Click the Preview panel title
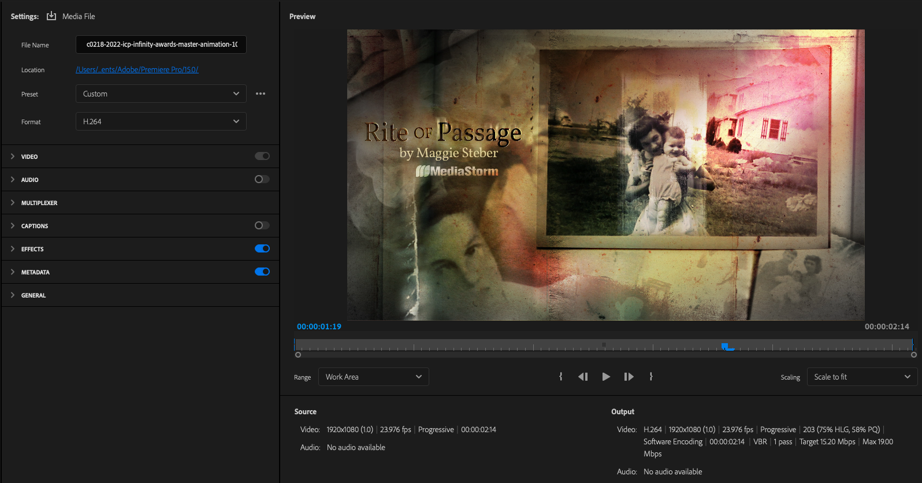 [x=302, y=16]
